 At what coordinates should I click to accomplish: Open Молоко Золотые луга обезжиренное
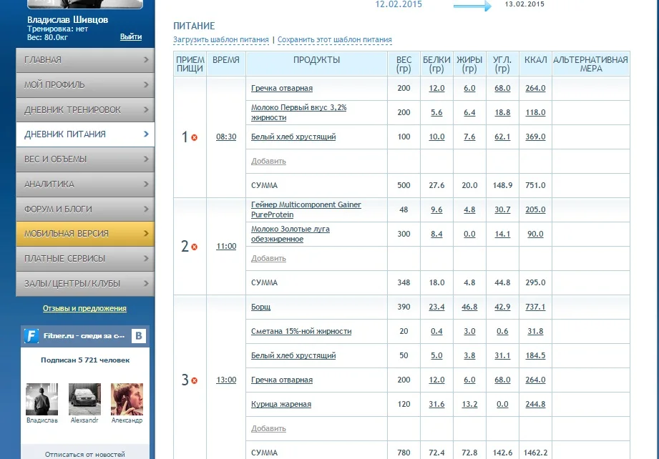pyautogui.click(x=291, y=234)
